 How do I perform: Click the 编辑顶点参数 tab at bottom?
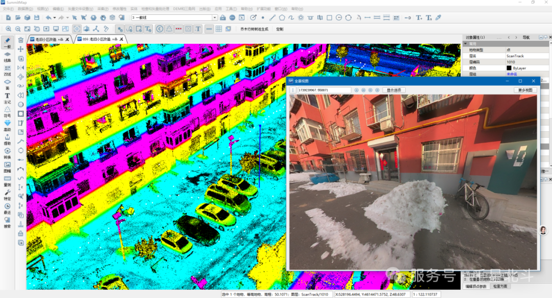click(476, 286)
